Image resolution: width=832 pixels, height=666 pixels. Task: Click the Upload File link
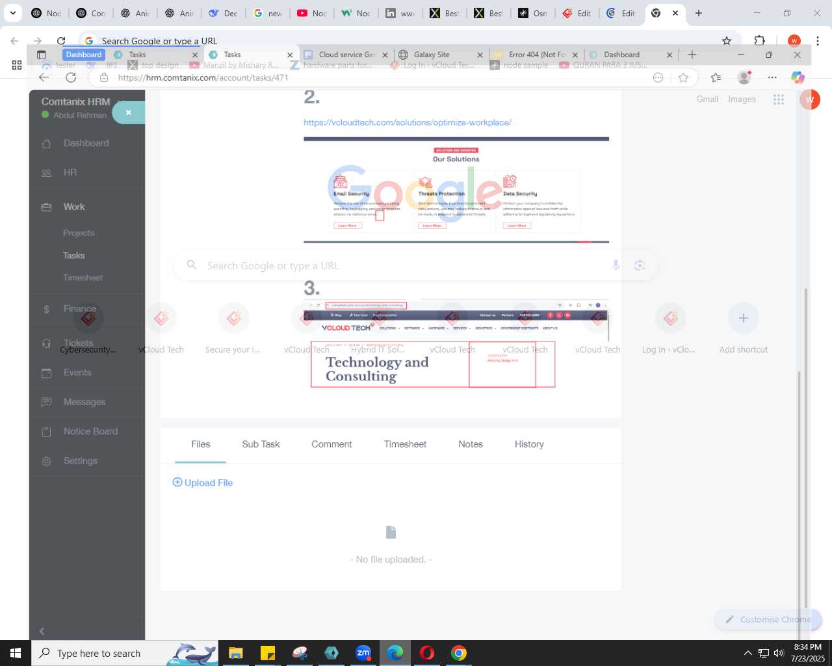tap(202, 483)
